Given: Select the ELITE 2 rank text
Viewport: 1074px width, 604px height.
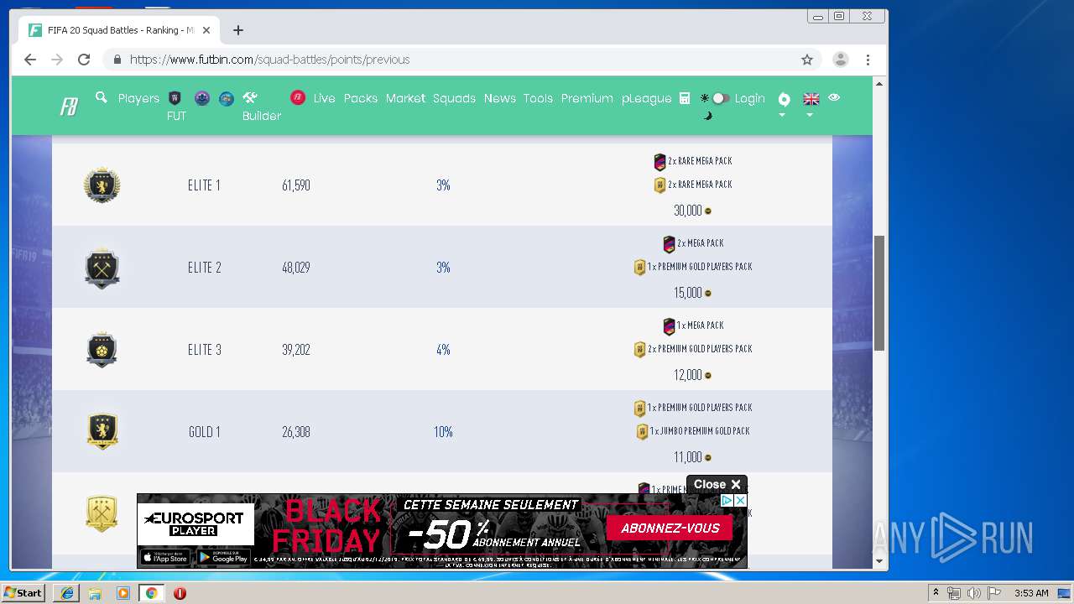Looking at the screenshot, I should point(205,268).
